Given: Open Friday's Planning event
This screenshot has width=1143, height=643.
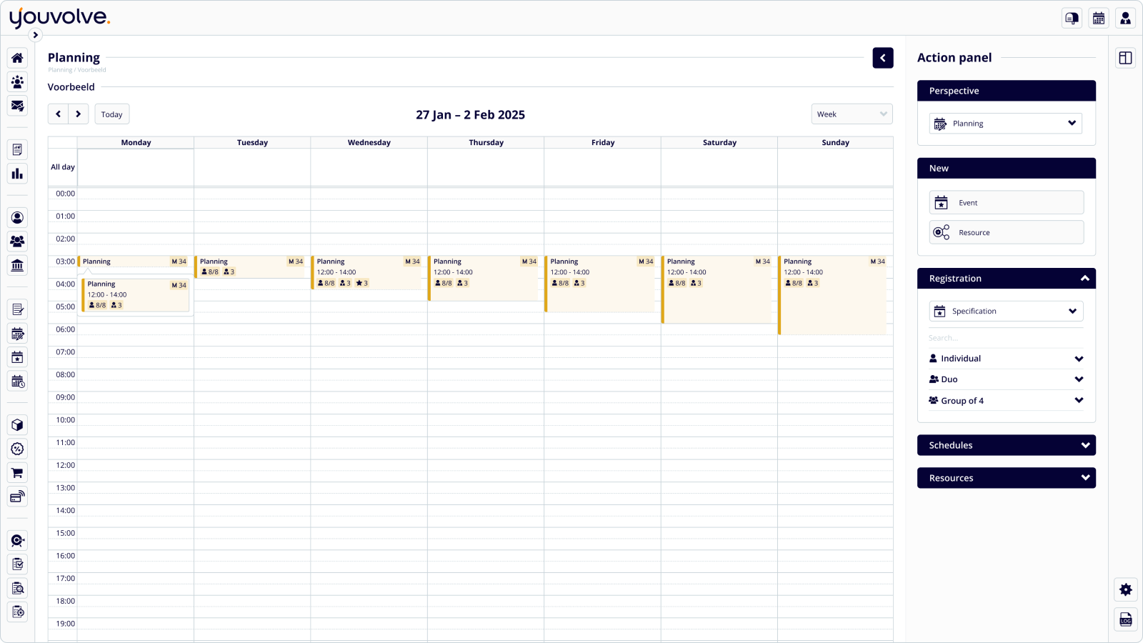Looking at the screenshot, I should [x=600, y=284].
